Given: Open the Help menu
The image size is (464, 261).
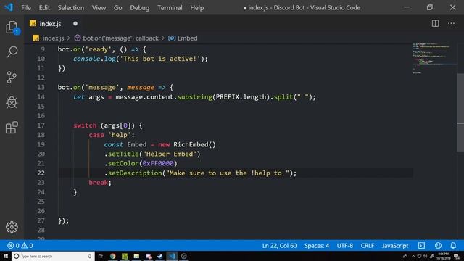Looking at the screenshot, I should pyautogui.click(x=196, y=8).
